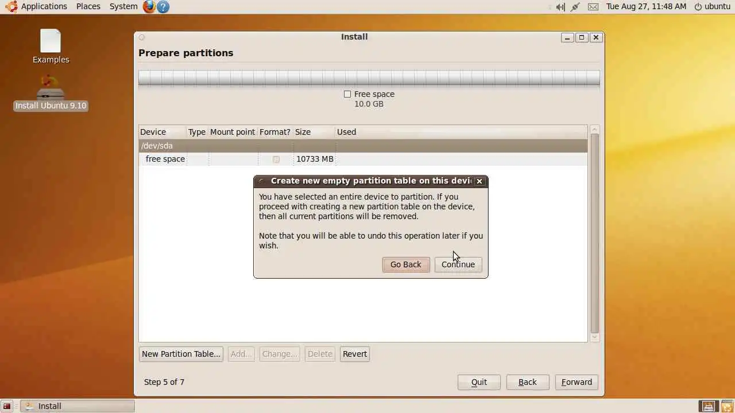Open the Trash icon in bottom panel
The width and height of the screenshot is (735, 413).
(x=727, y=406)
